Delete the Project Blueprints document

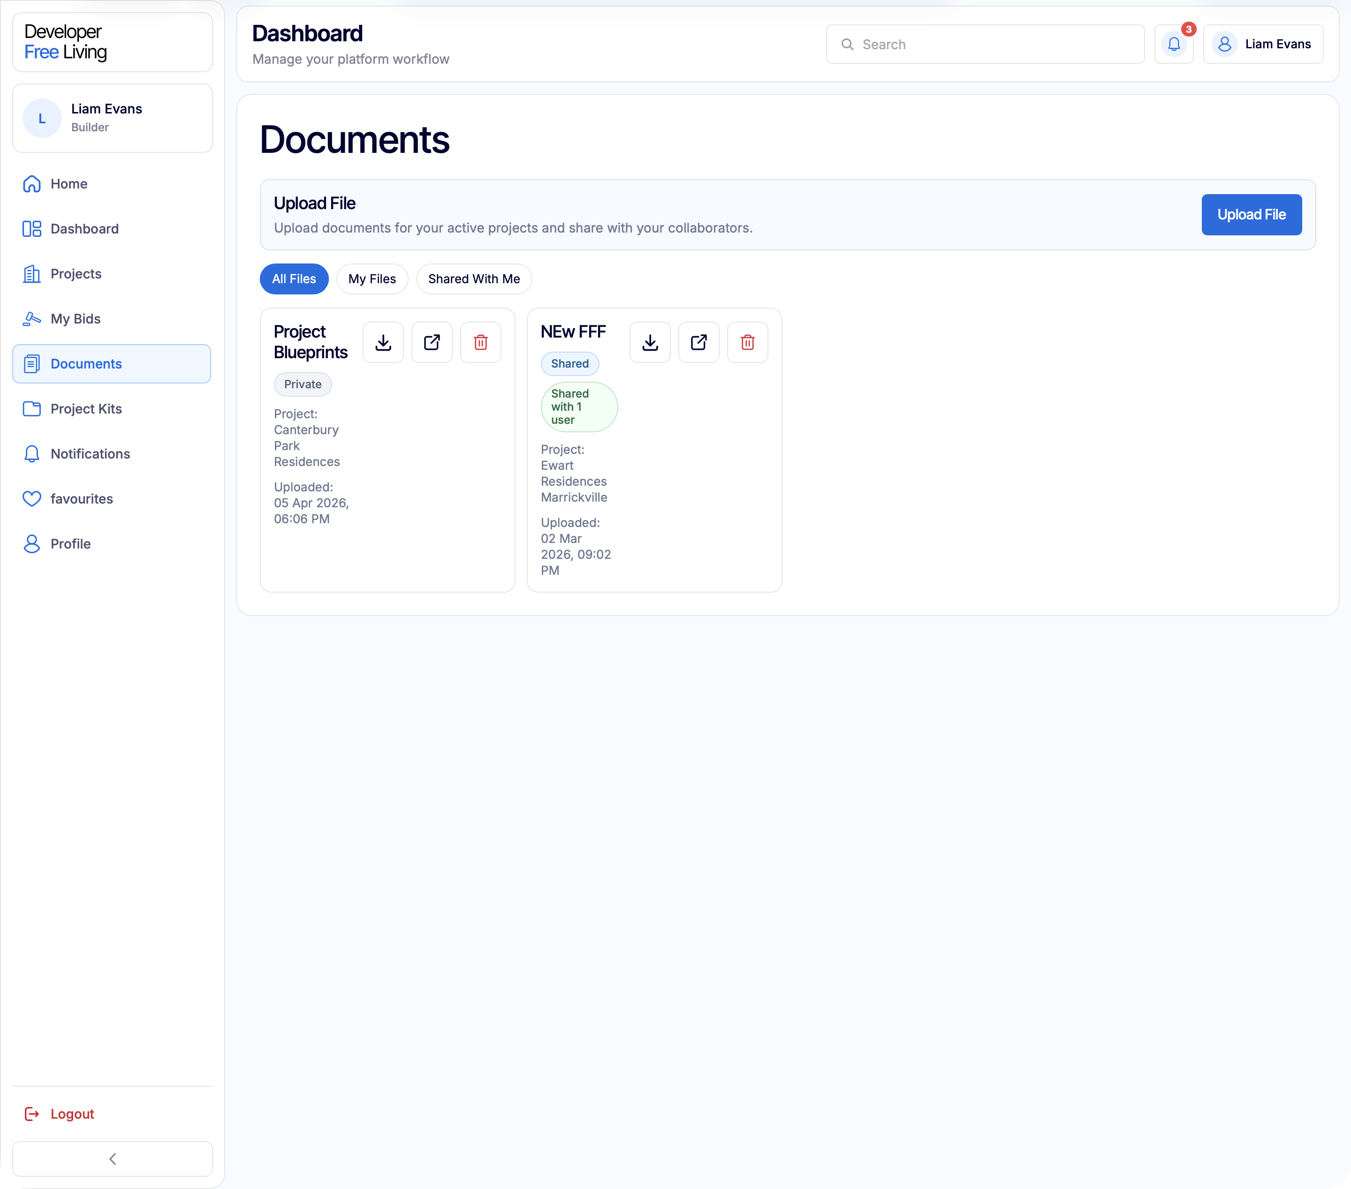480,342
